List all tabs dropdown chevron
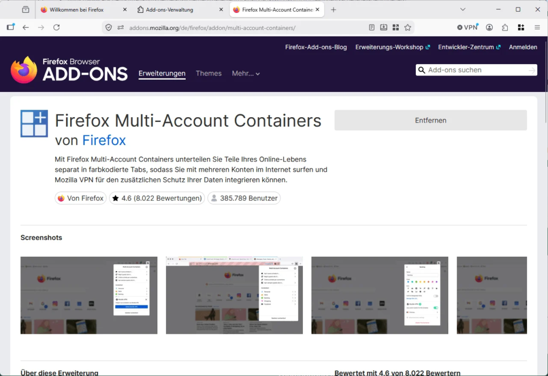The image size is (548, 376). pos(463,10)
